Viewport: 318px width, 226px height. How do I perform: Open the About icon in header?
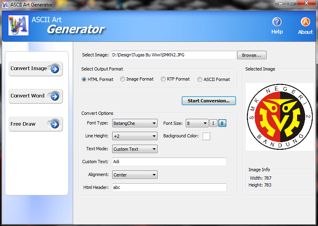click(305, 22)
